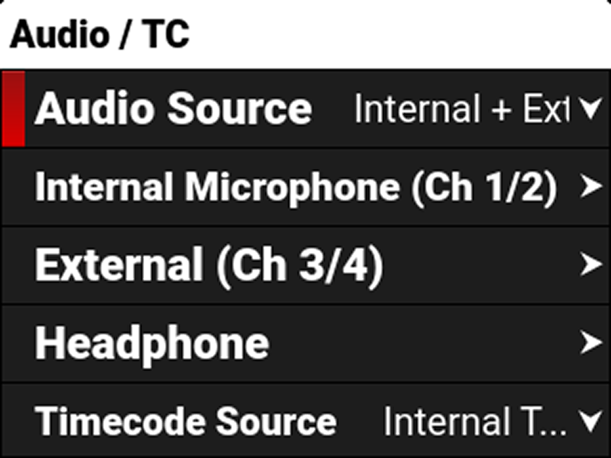Click the '(Ch 1/2)' channel text
The height and width of the screenshot is (458, 611).
point(484,187)
